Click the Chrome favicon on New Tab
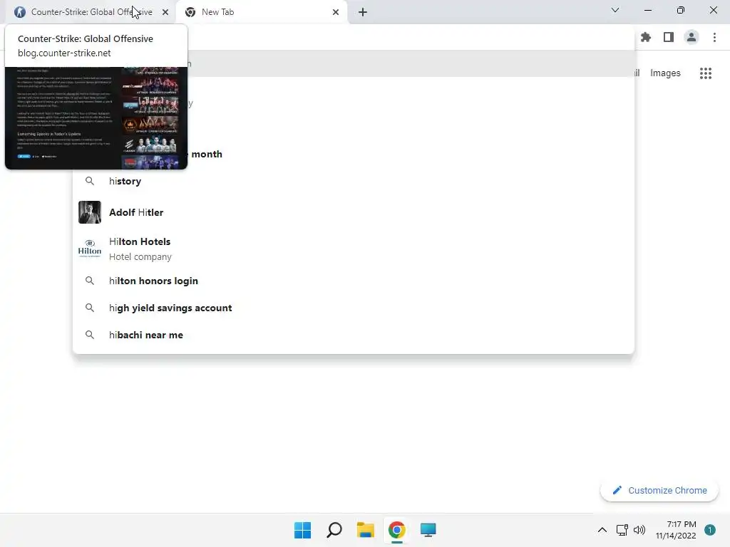Image resolution: width=730 pixels, height=547 pixels. pyautogui.click(x=190, y=12)
